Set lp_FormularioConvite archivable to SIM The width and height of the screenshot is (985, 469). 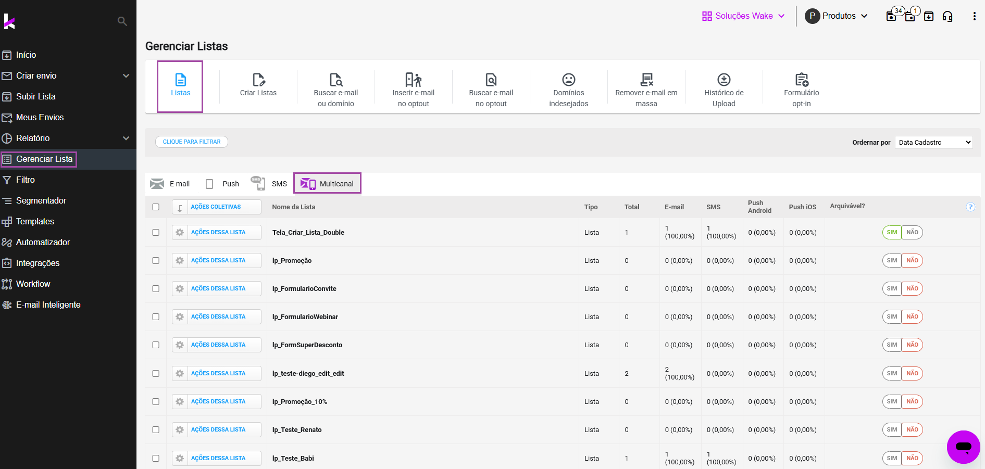tap(892, 288)
